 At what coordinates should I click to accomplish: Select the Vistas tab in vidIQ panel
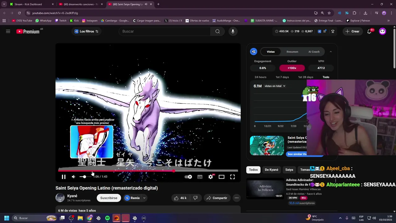271,52
